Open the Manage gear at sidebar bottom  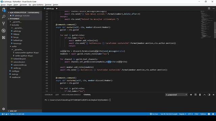[4, 109]
